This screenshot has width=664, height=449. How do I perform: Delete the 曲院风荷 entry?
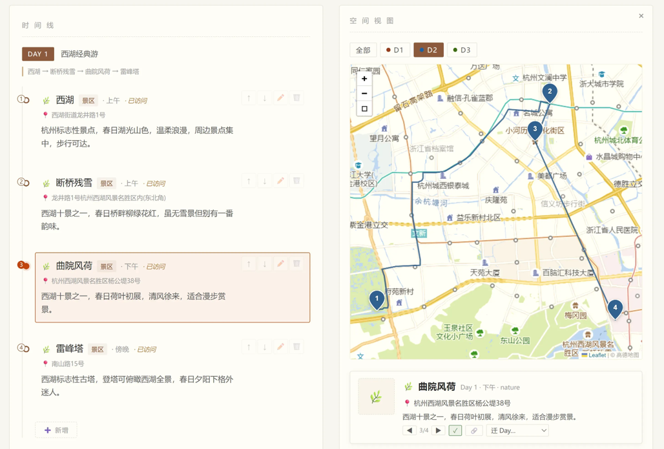point(296,264)
